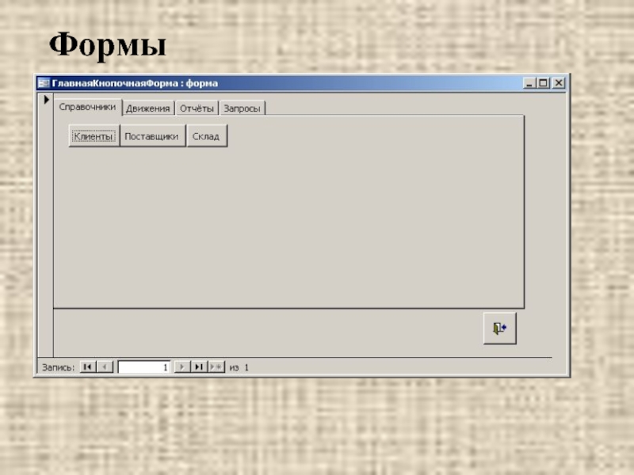Click the 'Формы' slide heading

108,45
